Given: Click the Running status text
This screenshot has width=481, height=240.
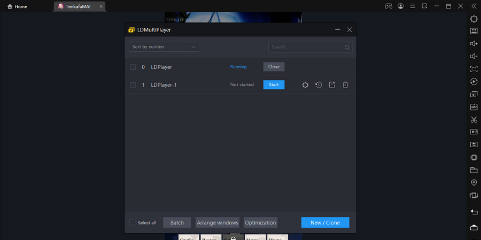Looking at the screenshot, I should (238, 67).
